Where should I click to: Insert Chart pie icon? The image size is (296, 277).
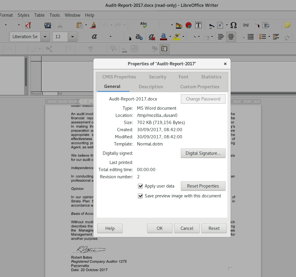[188, 25]
